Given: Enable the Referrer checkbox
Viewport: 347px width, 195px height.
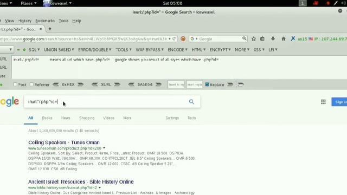Looking at the screenshot, I should [x=31, y=84].
